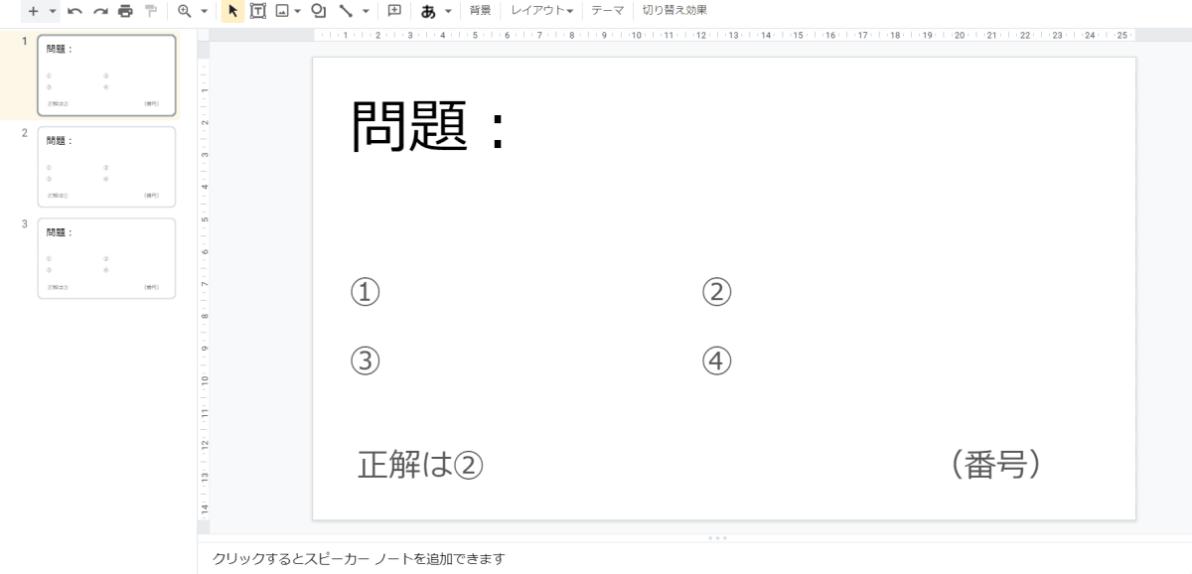
Task: Click the paint format icon
Action: [150, 11]
